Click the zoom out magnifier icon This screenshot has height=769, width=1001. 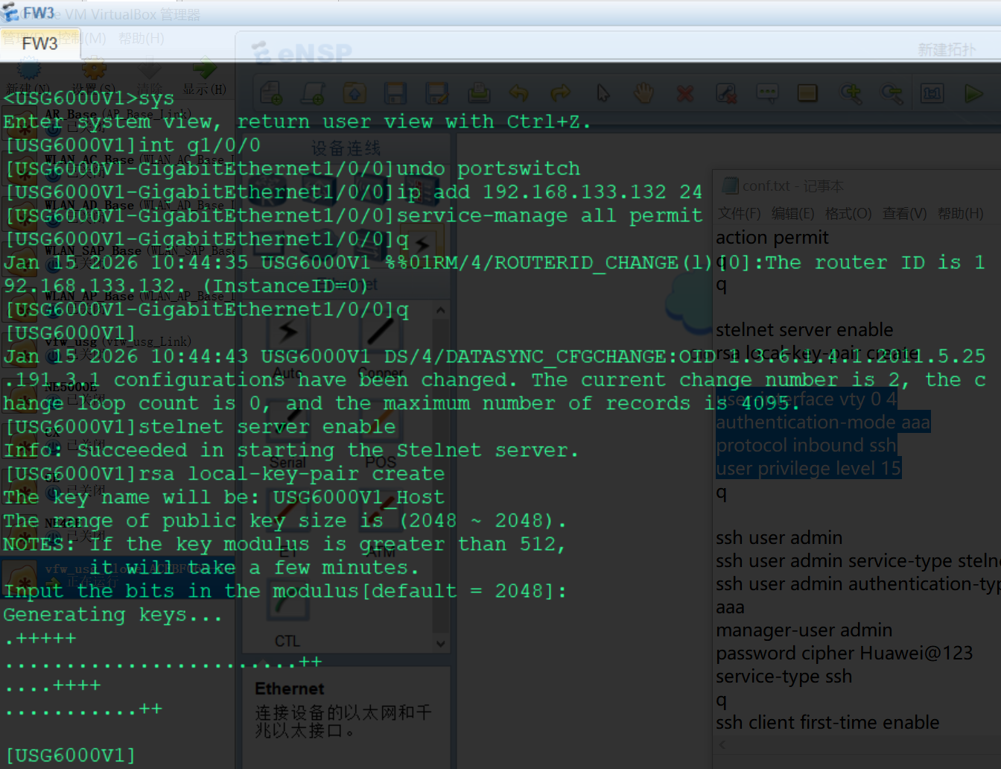[x=892, y=94]
